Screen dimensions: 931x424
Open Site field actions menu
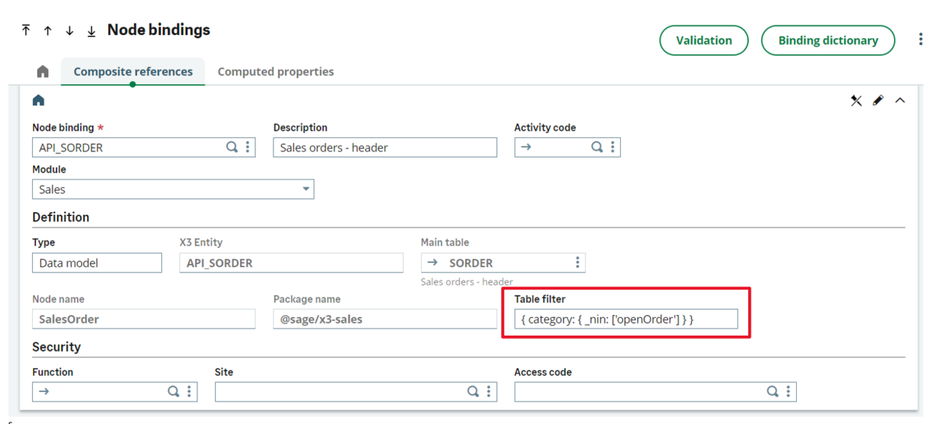point(489,391)
